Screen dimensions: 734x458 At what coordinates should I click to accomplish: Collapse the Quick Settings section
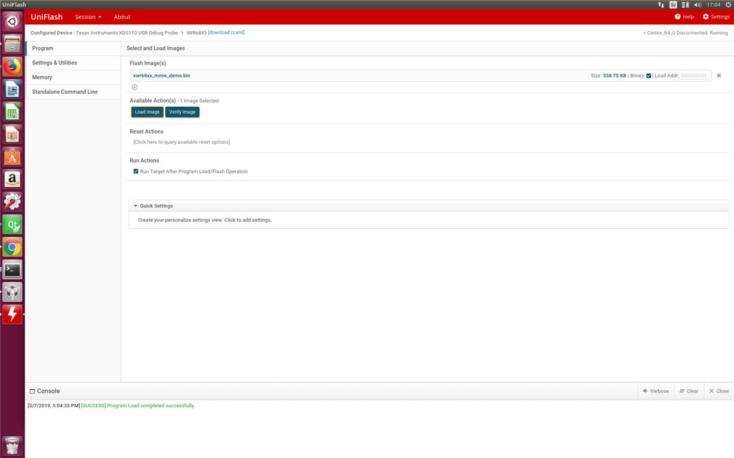pos(135,206)
